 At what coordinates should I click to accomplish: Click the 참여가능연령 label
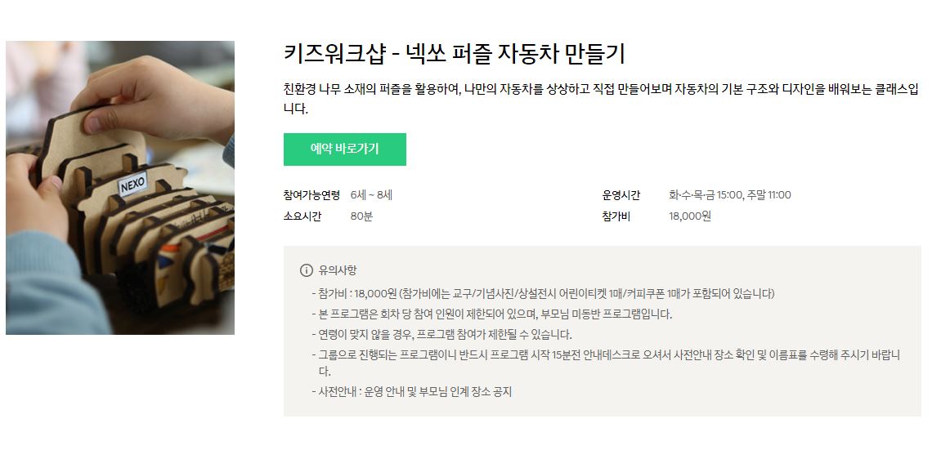click(x=311, y=195)
